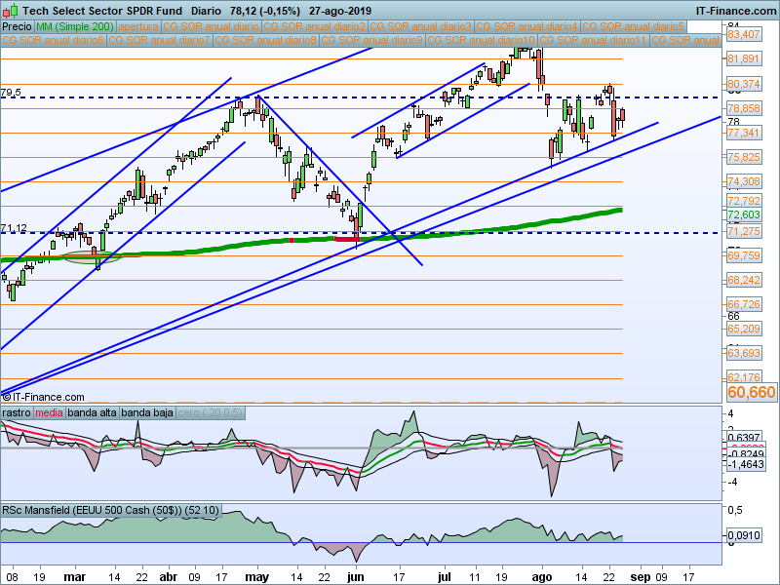Click the 77,341 price level tag
The height and width of the screenshot is (585, 780).
tap(744, 133)
